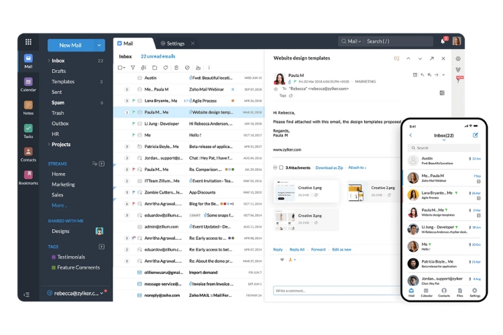Add a new stream plus icon

pos(102,163)
